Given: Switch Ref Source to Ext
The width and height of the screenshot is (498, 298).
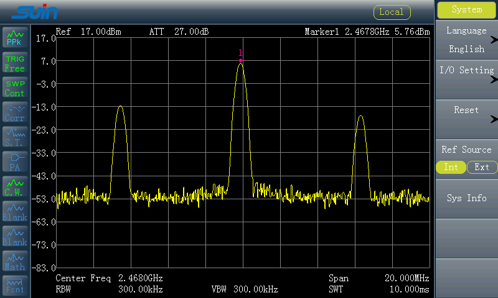Looking at the screenshot, I should click(x=482, y=167).
